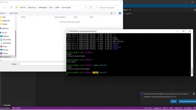Viewport: 196px width, 110px height.
Task: Click the navigation pane scrollbar
Action: point(16,43)
